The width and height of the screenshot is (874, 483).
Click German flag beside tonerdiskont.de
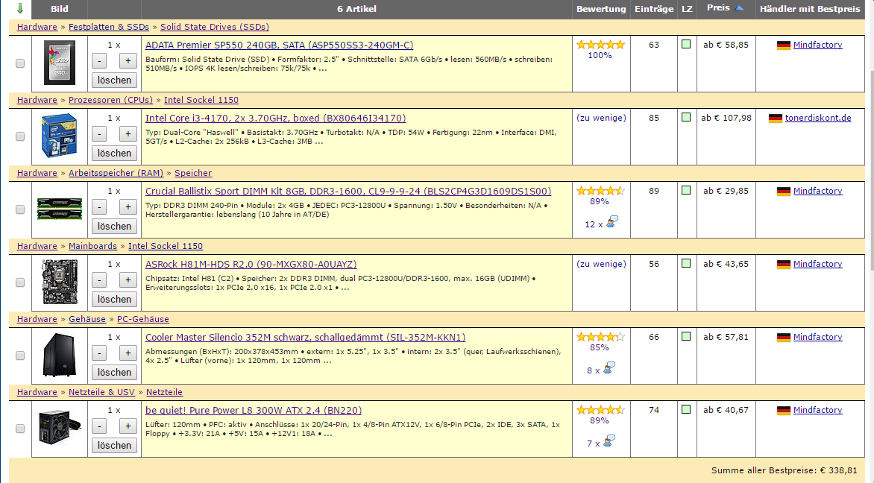tap(776, 118)
